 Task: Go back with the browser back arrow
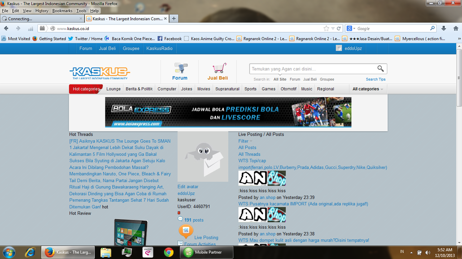[6, 28]
